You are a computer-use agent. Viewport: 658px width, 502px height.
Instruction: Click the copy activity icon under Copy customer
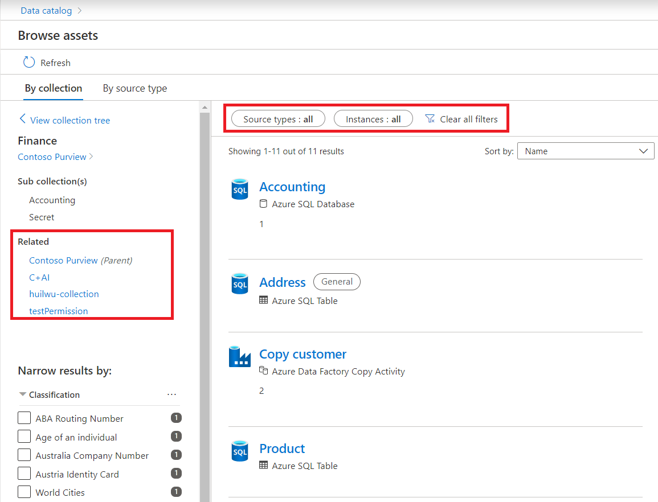[264, 371]
